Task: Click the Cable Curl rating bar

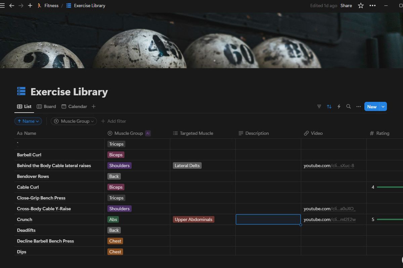Action: [x=390, y=187]
